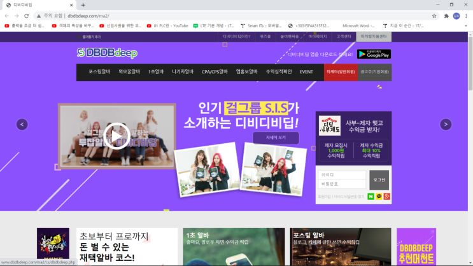Click the browser forward arrow
The height and width of the screenshot is (266, 473).
tap(17, 16)
